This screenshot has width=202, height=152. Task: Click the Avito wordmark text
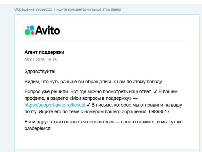pyautogui.click(x=47, y=30)
